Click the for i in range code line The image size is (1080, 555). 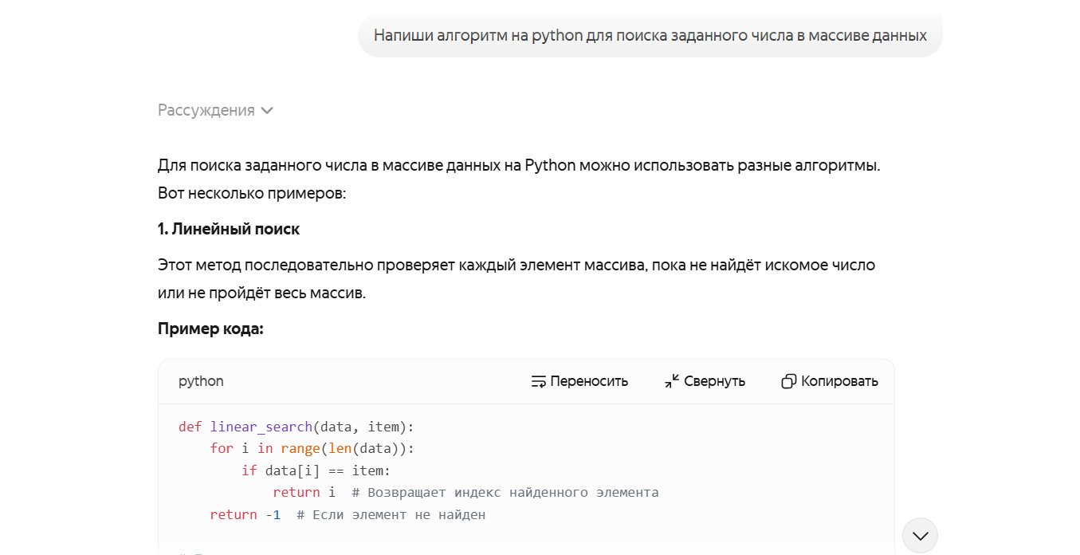pos(312,448)
